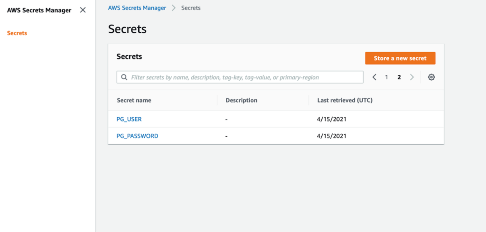The width and height of the screenshot is (486, 232).
Task: Click Store a new secret button
Action: [x=400, y=58]
